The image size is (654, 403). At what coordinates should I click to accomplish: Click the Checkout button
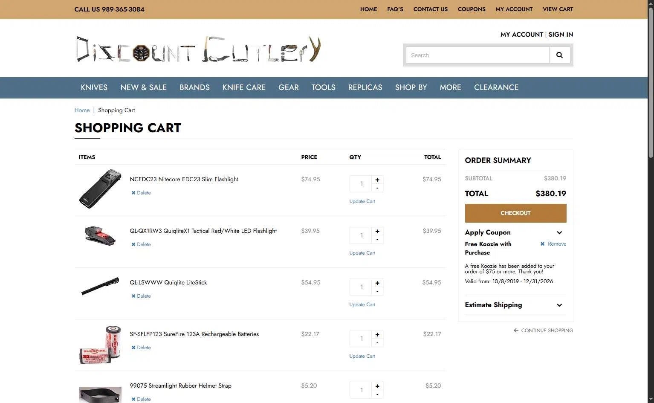tap(515, 213)
